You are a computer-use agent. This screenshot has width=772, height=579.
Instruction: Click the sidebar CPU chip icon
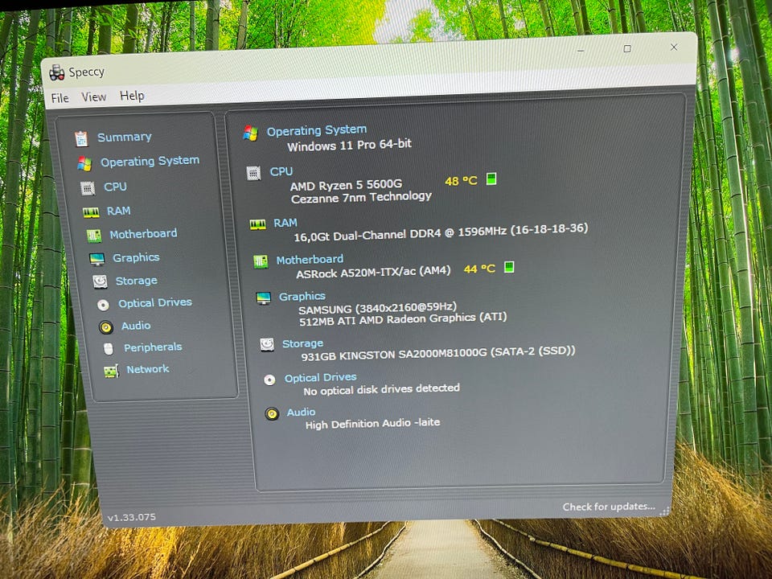pos(88,188)
